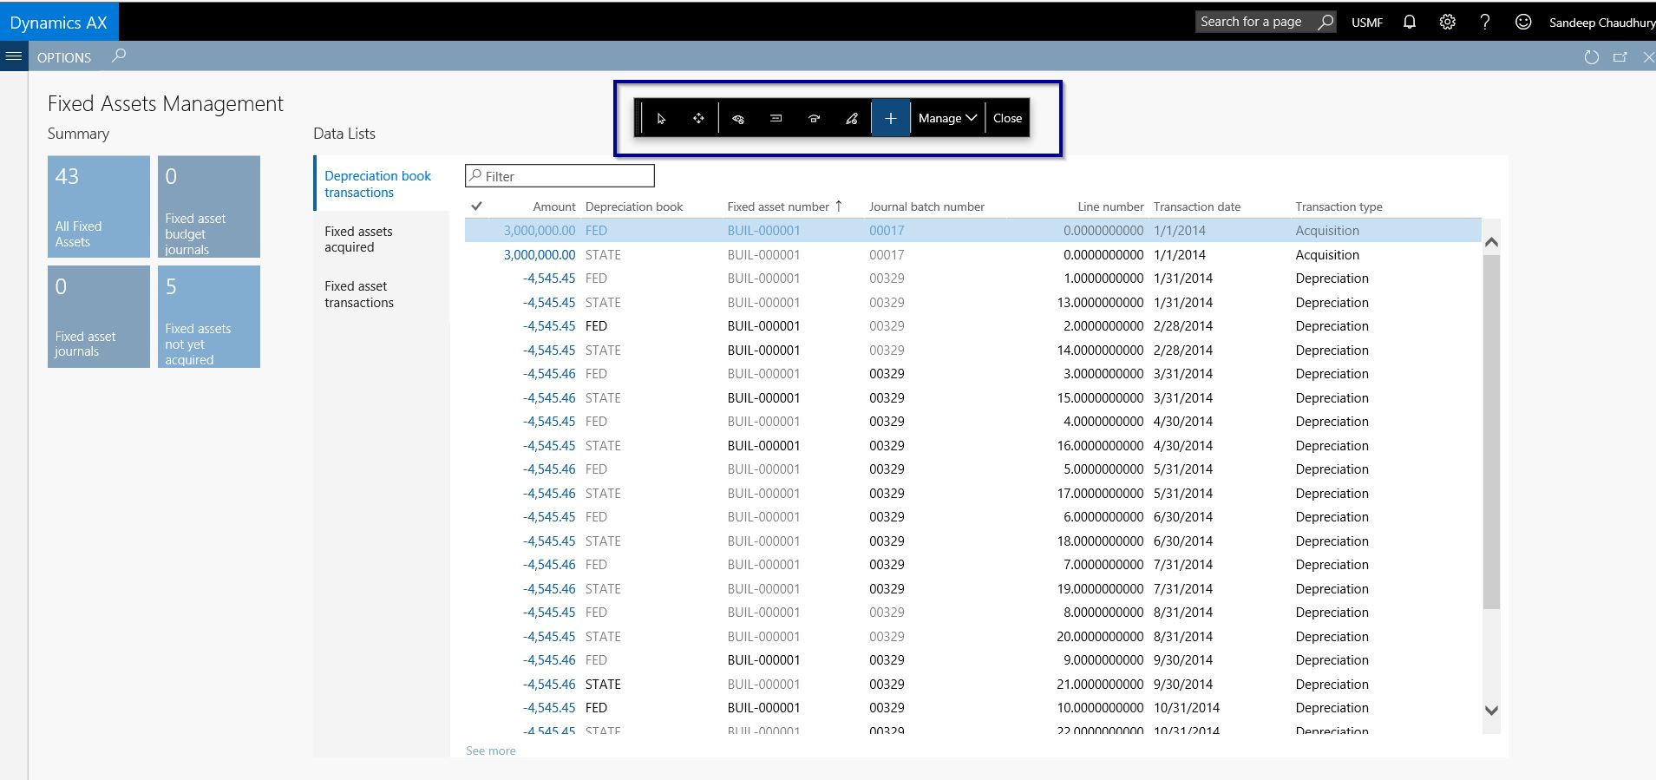Click line number 15.0000000000 cell

(1100, 398)
